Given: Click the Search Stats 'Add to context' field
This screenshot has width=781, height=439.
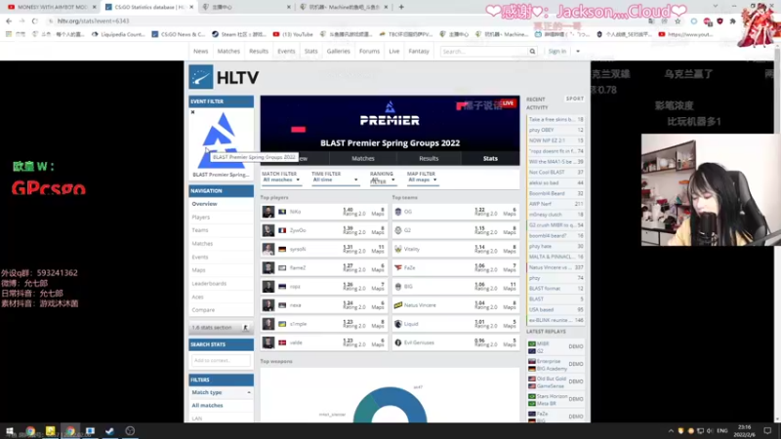Looking at the screenshot, I should pyautogui.click(x=221, y=360).
